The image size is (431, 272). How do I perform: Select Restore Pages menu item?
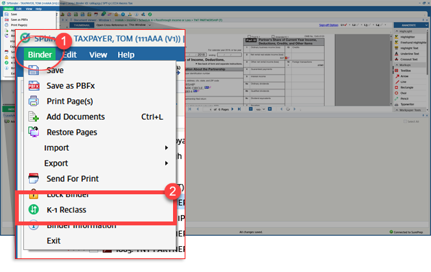(100, 132)
